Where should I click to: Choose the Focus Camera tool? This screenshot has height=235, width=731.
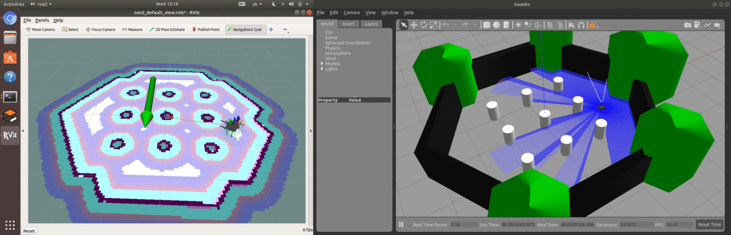[x=101, y=29]
